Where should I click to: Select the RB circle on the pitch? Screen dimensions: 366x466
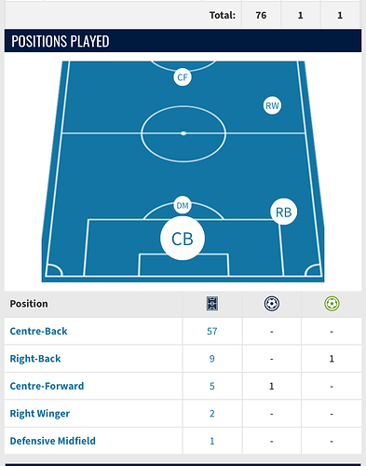[x=284, y=212]
